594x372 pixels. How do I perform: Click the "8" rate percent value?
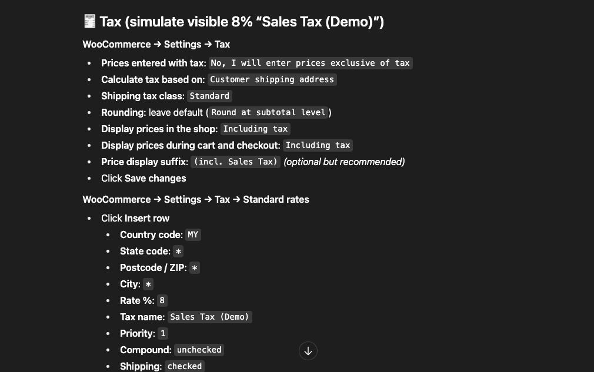pyautogui.click(x=162, y=300)
